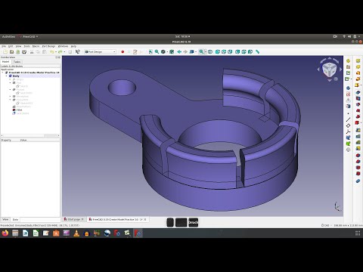Screen dimensions: 363x272
Task: Open the Show Applications grid button
Action: coord(358,233)
